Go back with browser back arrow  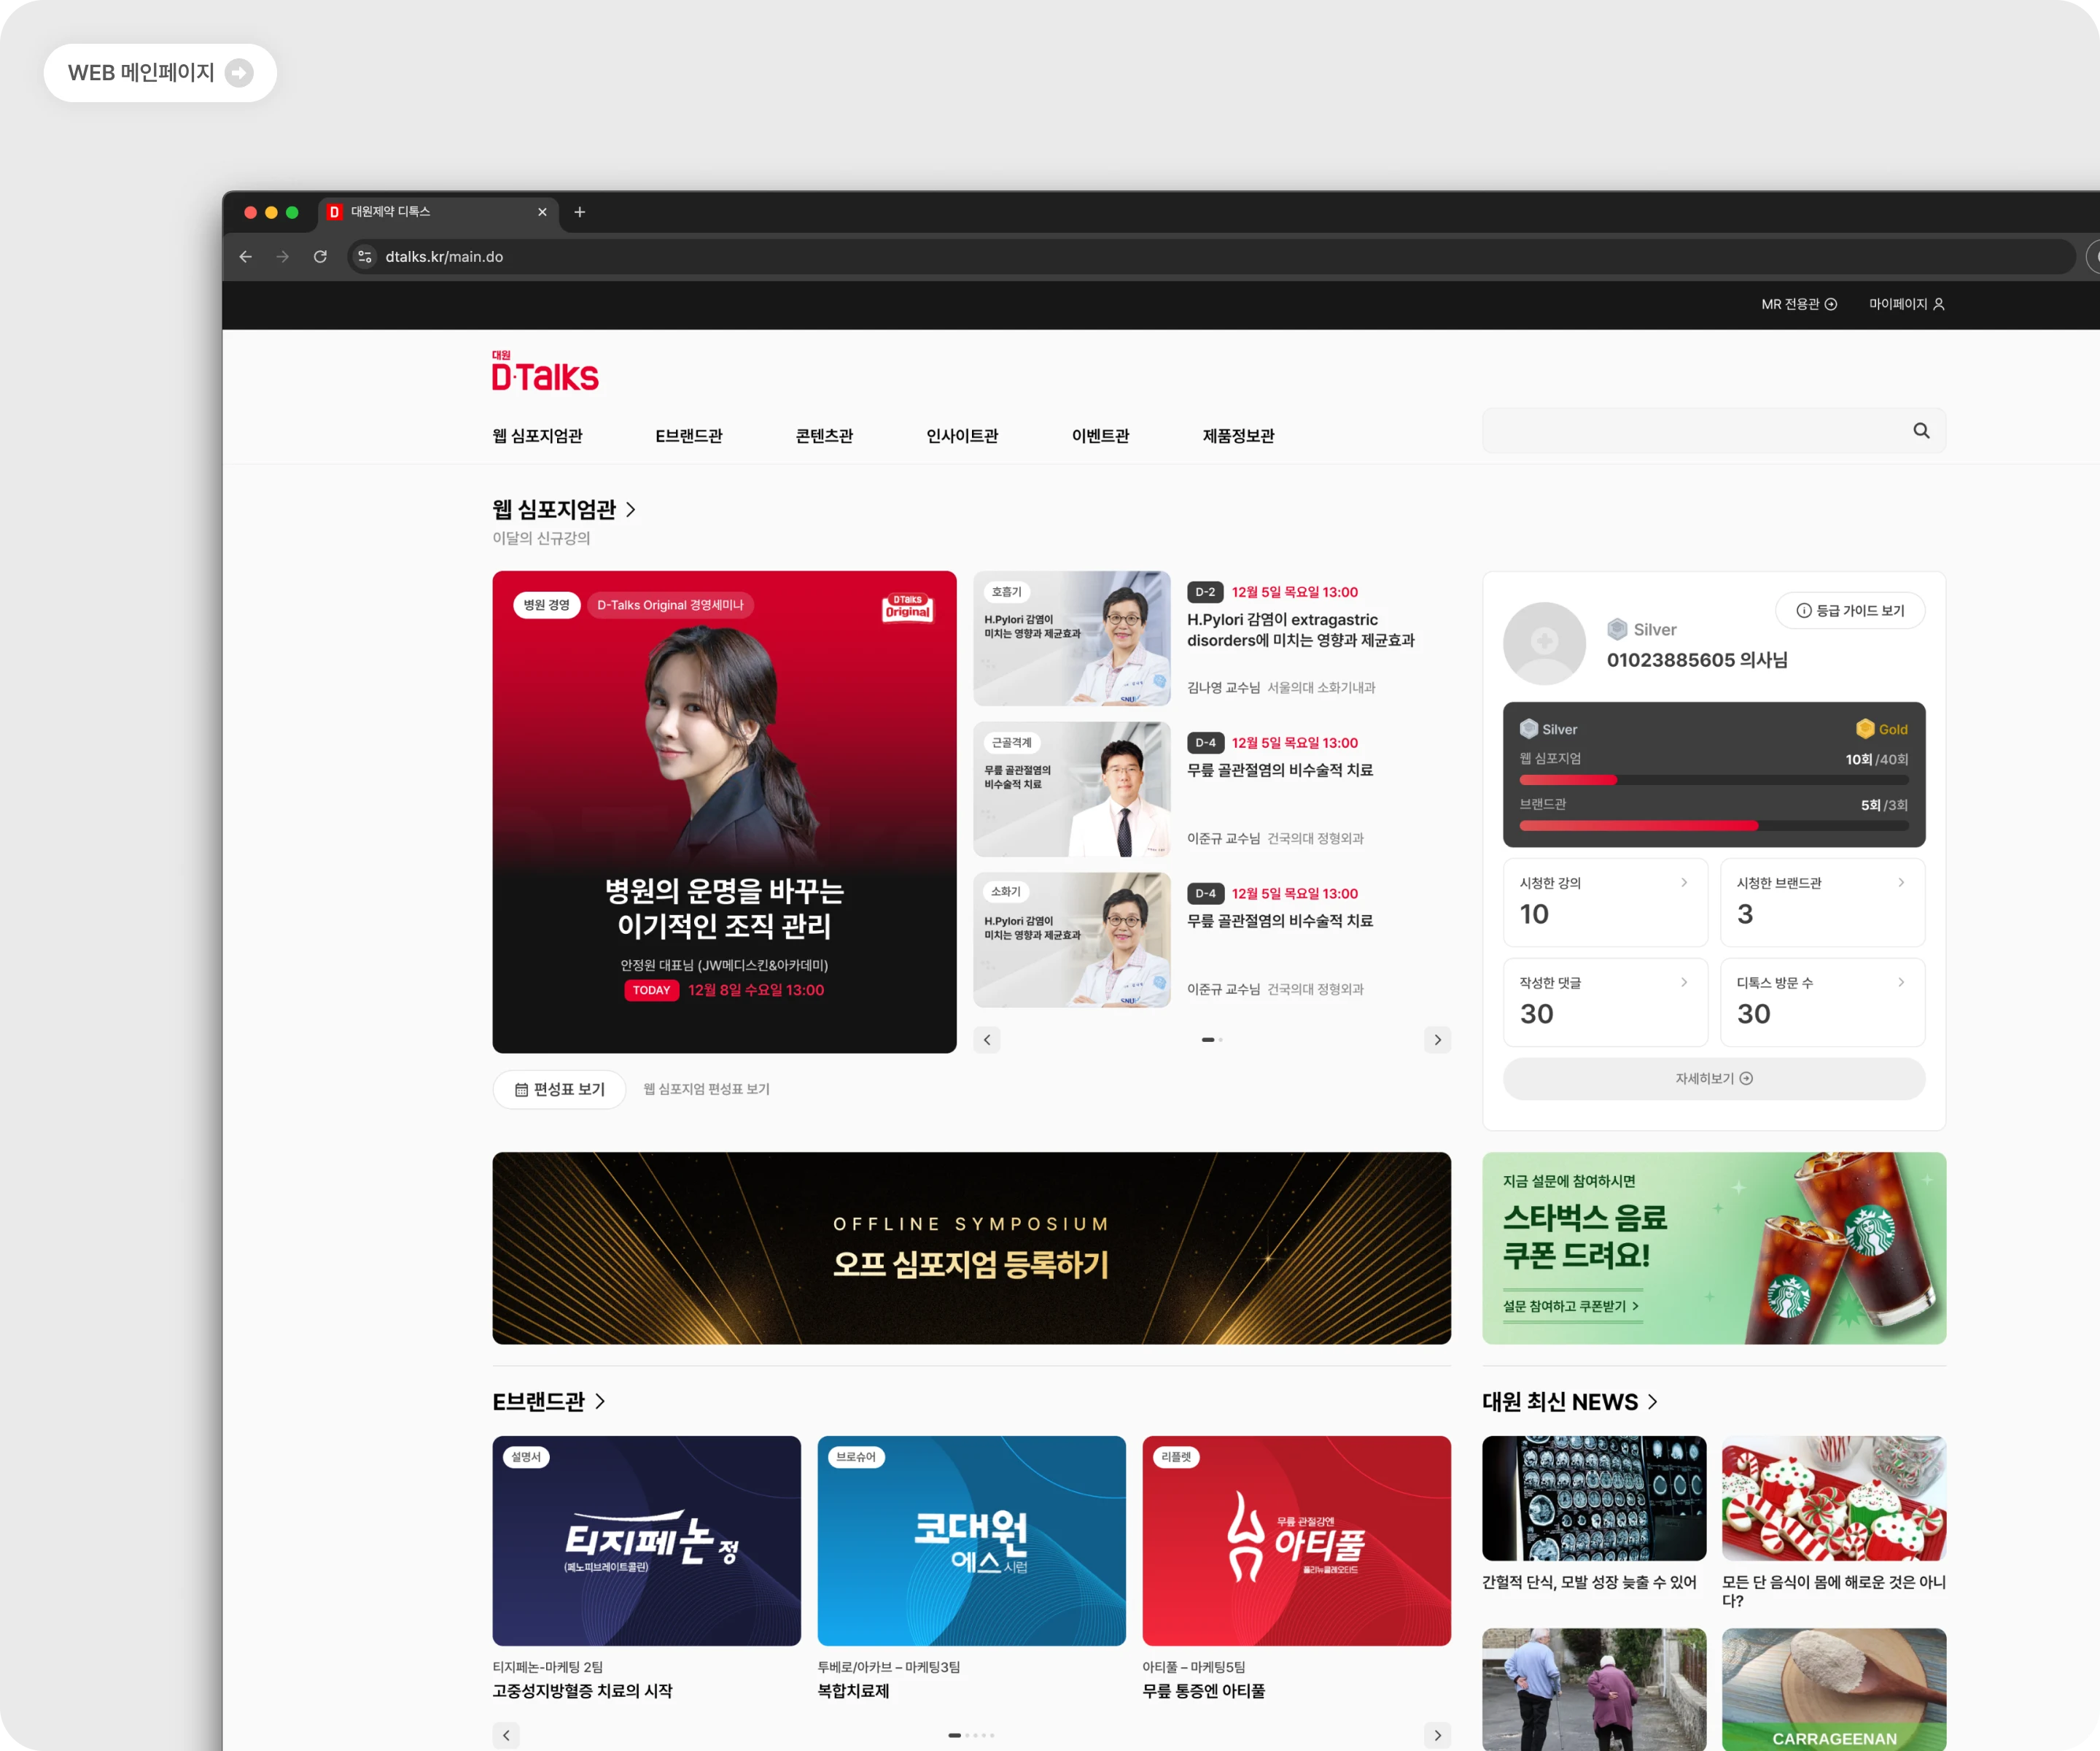coord(246,257)
